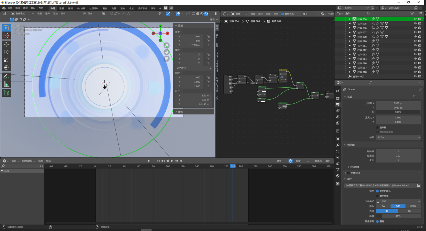Toggle the 覆盖 checkbox
Viewport: 426px width, 231px height.
tap(377, 221)
